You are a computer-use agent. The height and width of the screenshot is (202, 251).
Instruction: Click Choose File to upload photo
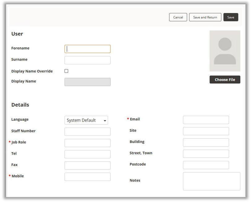click(x=225, y=80)
